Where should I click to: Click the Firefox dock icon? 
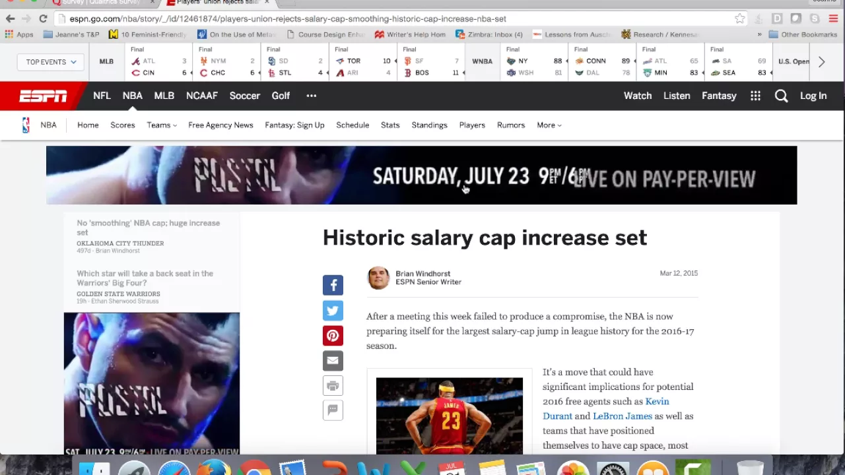(215, 469)
